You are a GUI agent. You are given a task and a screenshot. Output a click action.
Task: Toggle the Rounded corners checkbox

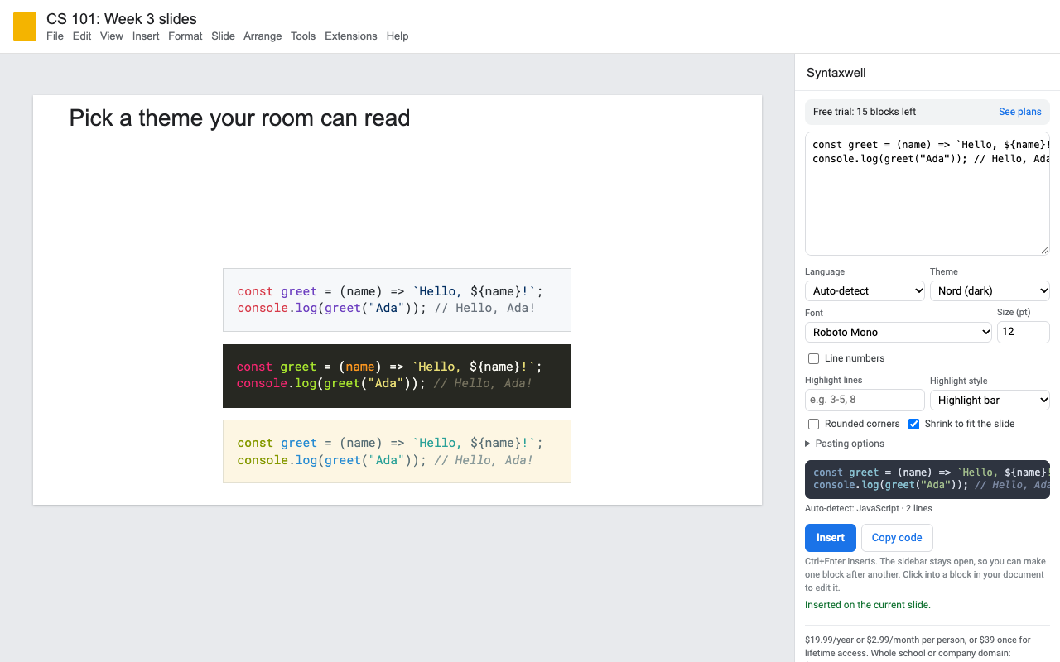coord(813,424)
